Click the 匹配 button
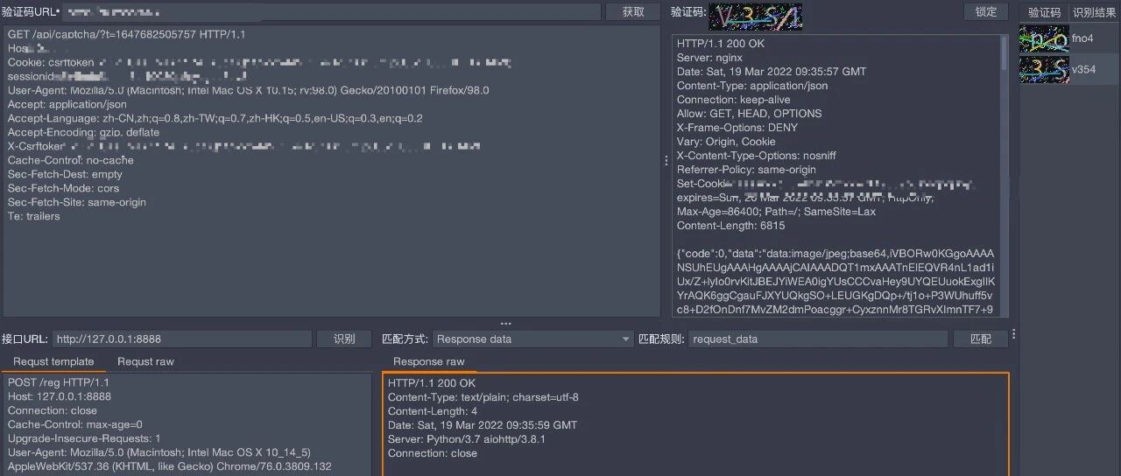This screenshot has width=1121, height=476. [x=980, y=339]
